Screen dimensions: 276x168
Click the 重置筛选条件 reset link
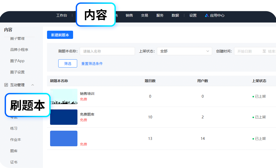(x=92, y=63)
